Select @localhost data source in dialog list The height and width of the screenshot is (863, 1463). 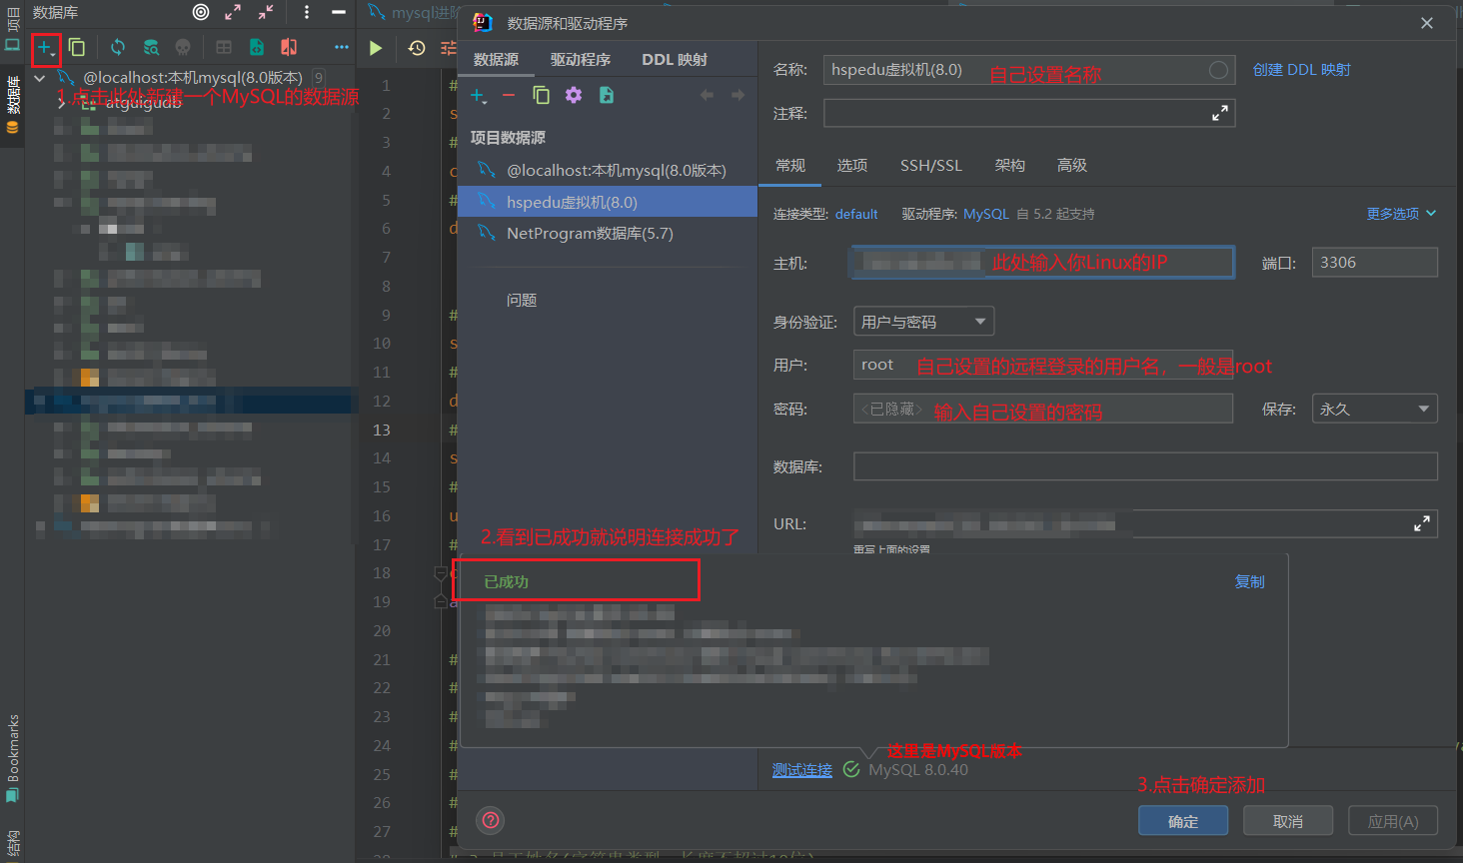click(x=608, y=170)
